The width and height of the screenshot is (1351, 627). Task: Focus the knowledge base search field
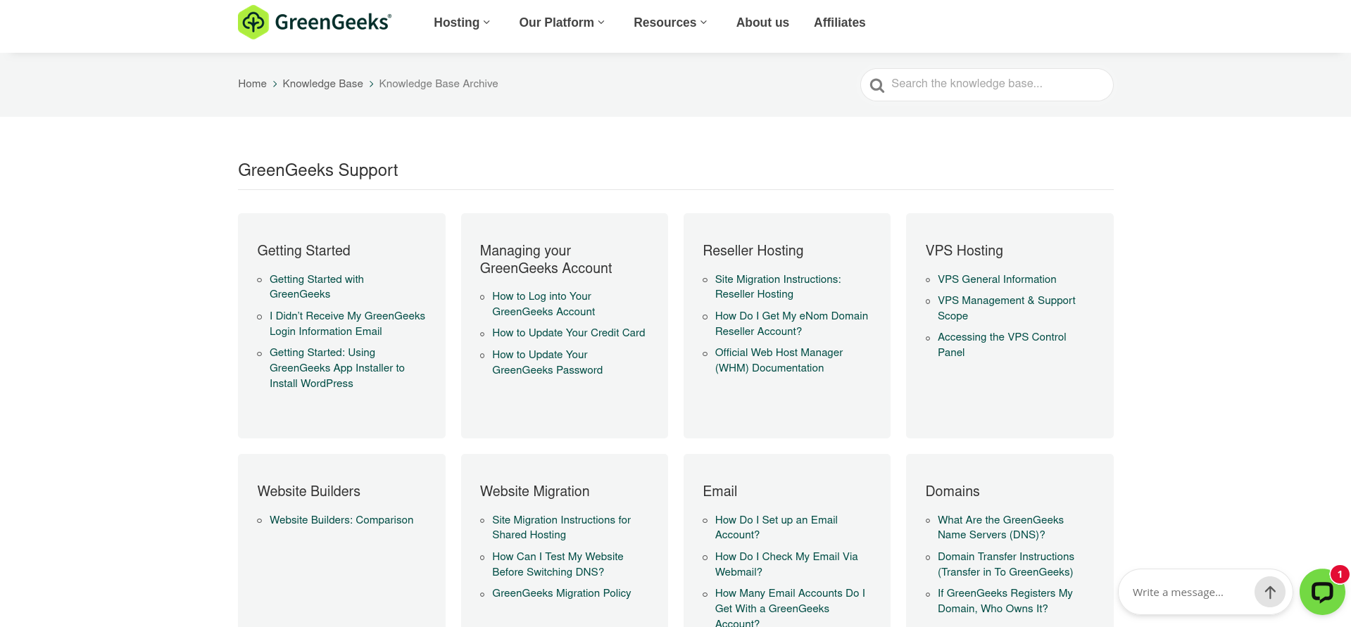986,84
